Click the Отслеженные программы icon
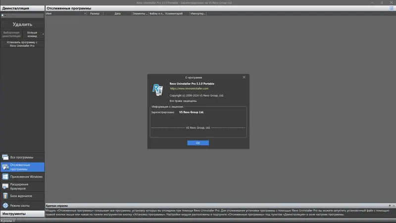 pyautogui.click(x=5, y=167)
